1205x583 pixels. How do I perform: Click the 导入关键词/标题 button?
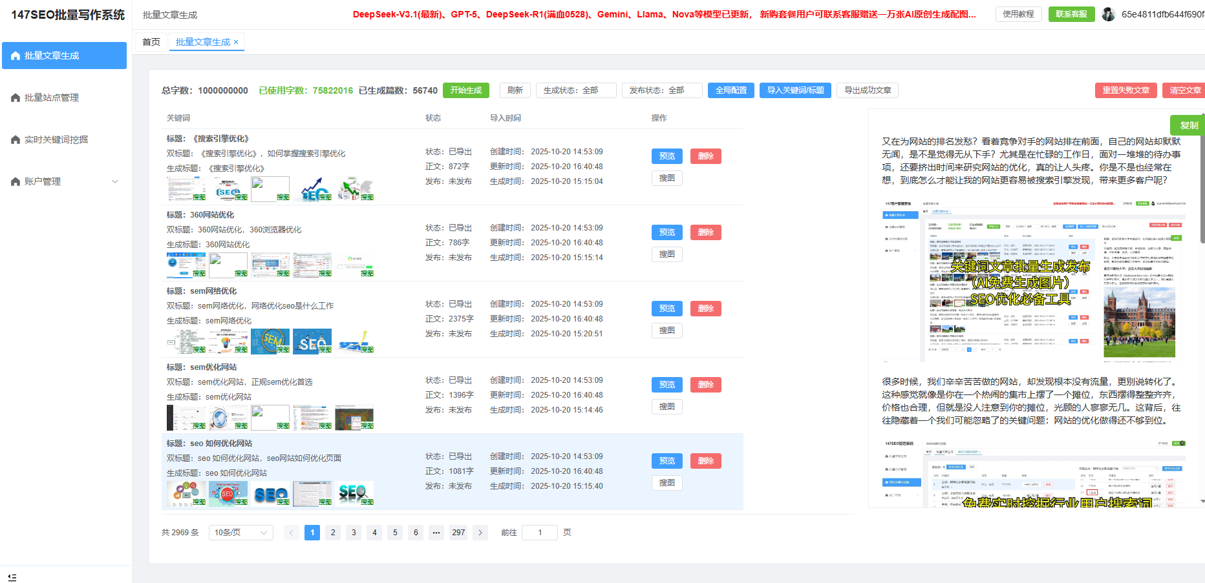[x=795, y=90]
